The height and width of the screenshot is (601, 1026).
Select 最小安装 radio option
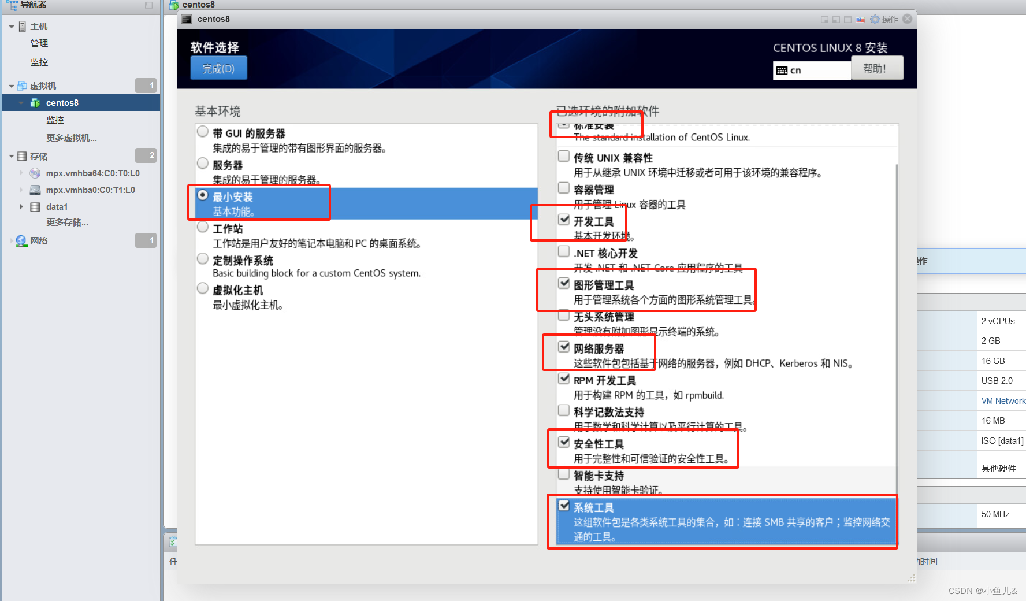pos(203,195)
